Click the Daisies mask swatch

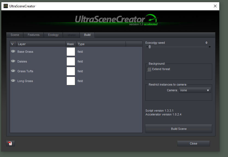(71, 61)
